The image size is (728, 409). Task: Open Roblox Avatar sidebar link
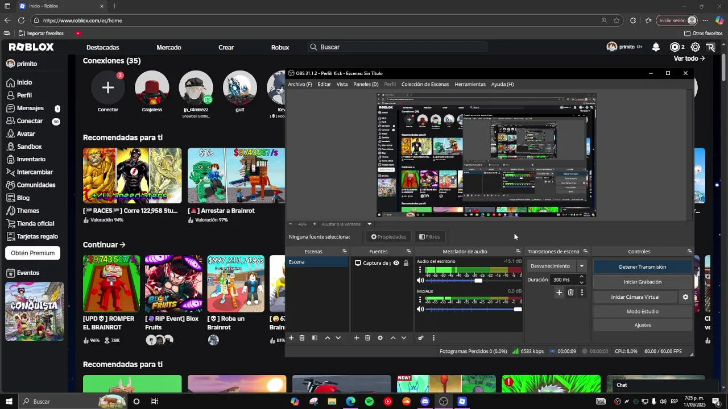[26, 133]
